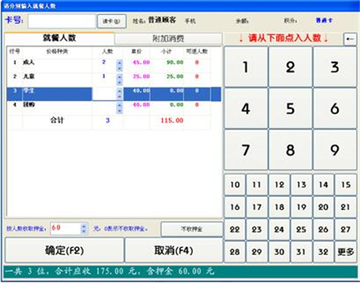
Task: Click the 不收押金 button
Action: point(192,229)
